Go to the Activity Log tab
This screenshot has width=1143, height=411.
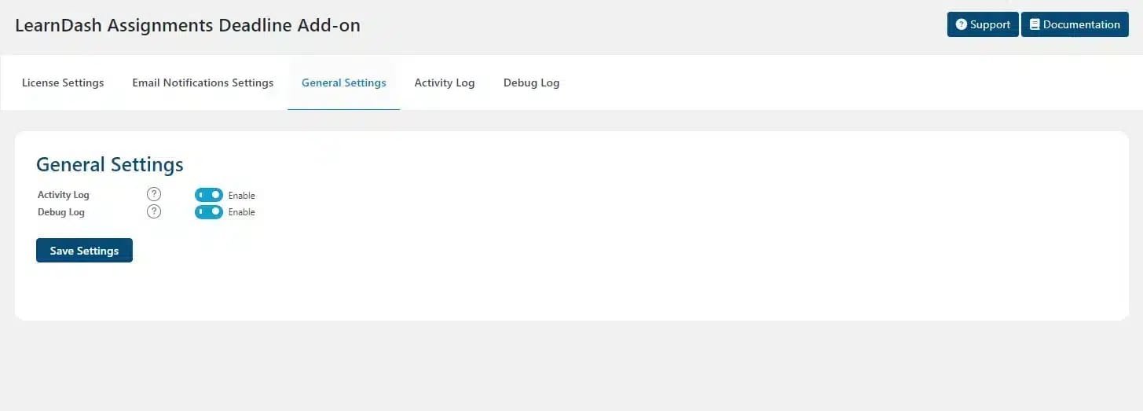pos(445,83)
